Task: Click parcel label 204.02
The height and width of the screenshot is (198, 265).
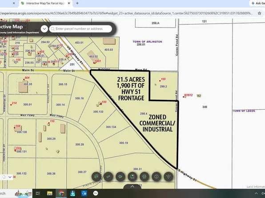Action: [x=45, y=42]
